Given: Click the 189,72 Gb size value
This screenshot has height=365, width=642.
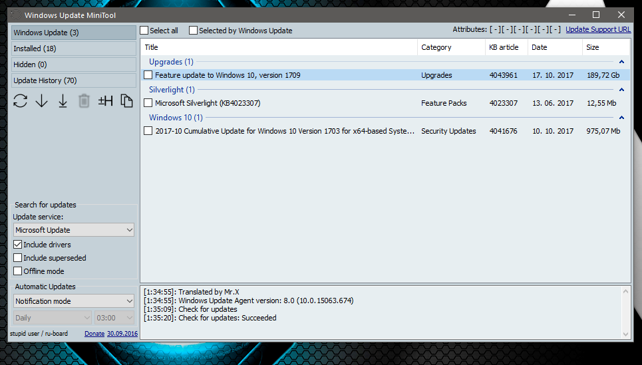Looking at the screenshot, I should pyautogui.click(x=603, y=75).
